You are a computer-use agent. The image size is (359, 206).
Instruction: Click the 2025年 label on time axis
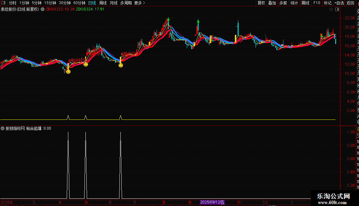pos(7,202)
